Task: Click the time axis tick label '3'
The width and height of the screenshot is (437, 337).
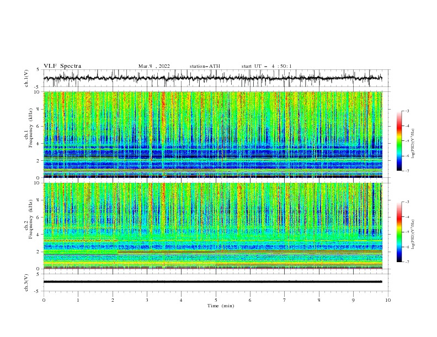Action: tap(147, 300)
